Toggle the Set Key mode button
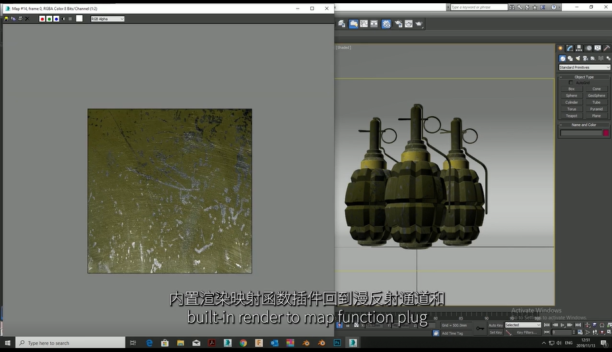 click(x=496, y=332)
